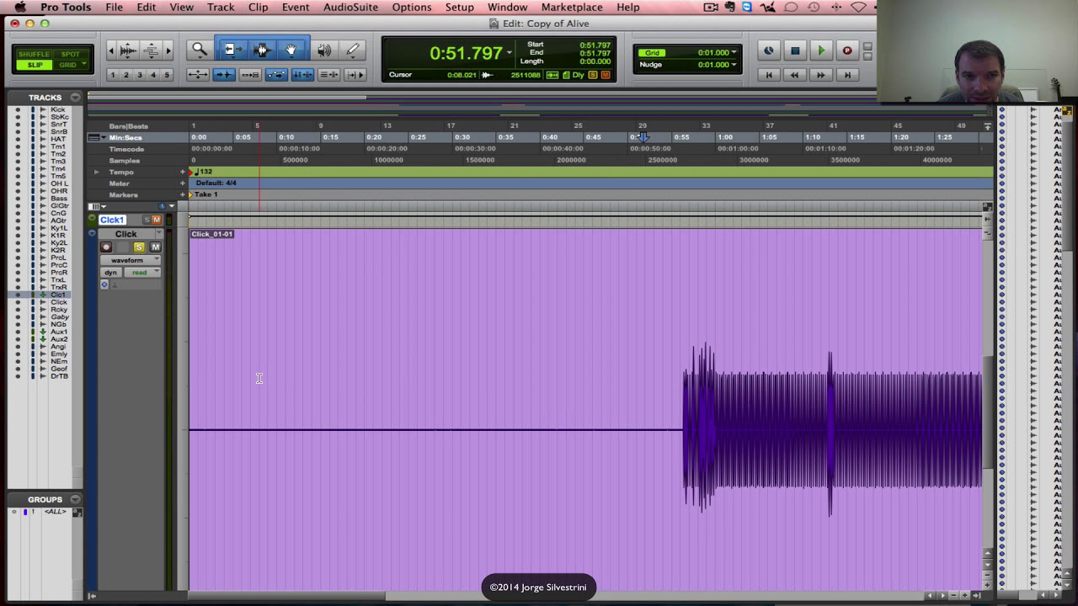Start playback with the Play button
Screen dimensions: 1078x606
(821, 50)
